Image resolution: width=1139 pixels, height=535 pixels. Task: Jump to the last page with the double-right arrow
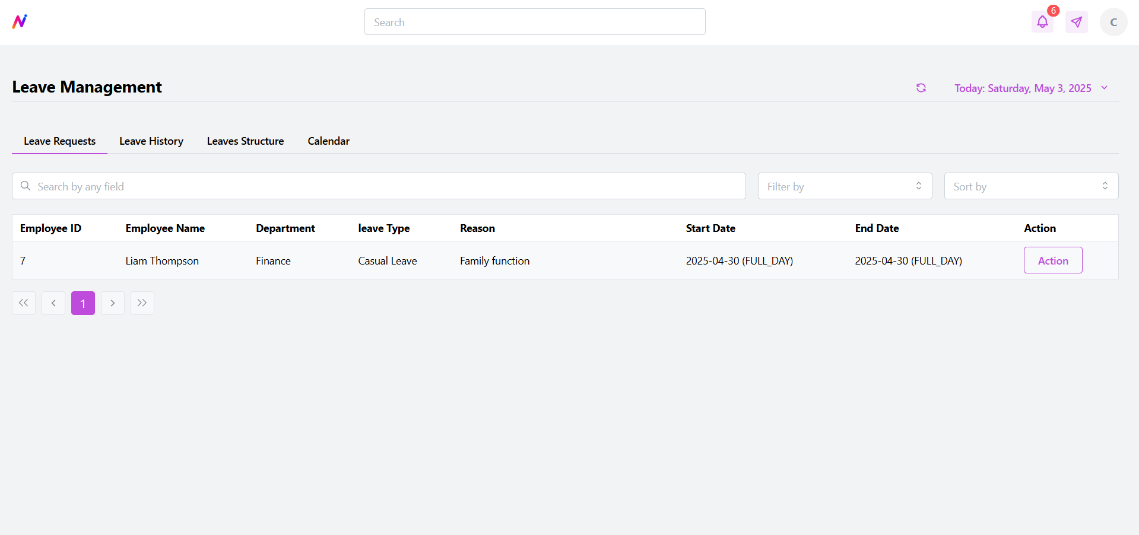click(142, 303)
